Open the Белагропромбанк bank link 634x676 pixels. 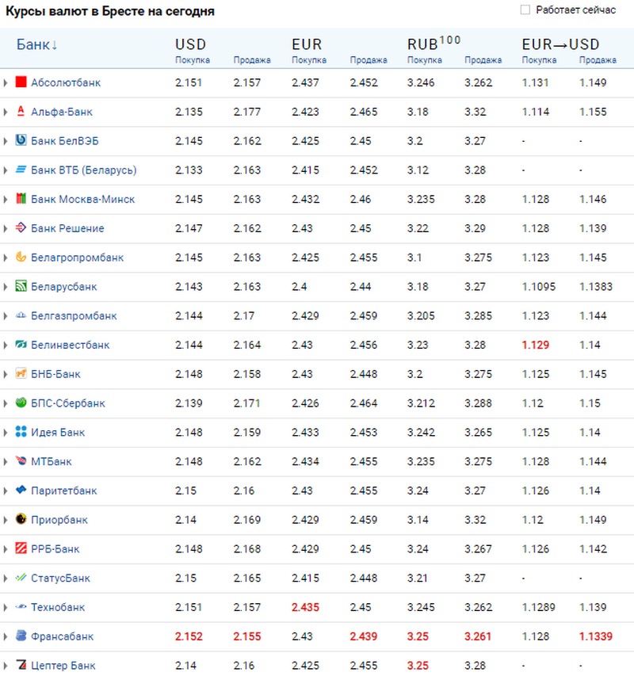click(77, 258)
